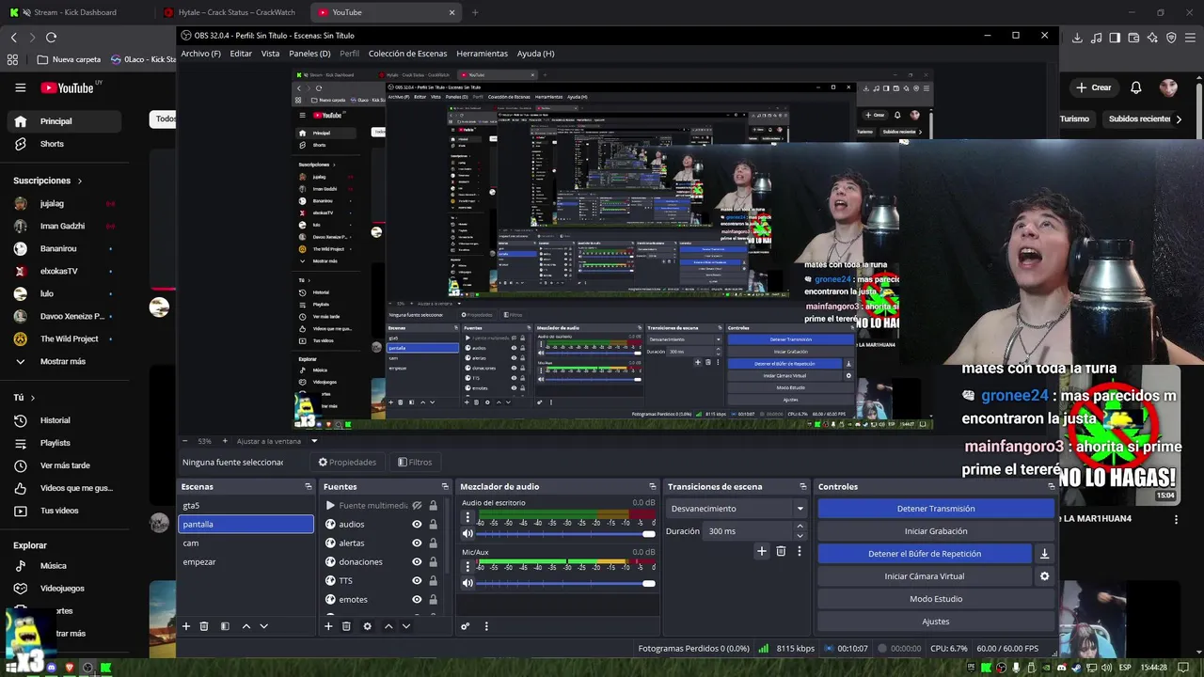
Task: Toggle lock on audios source
Action: (433, 524)
